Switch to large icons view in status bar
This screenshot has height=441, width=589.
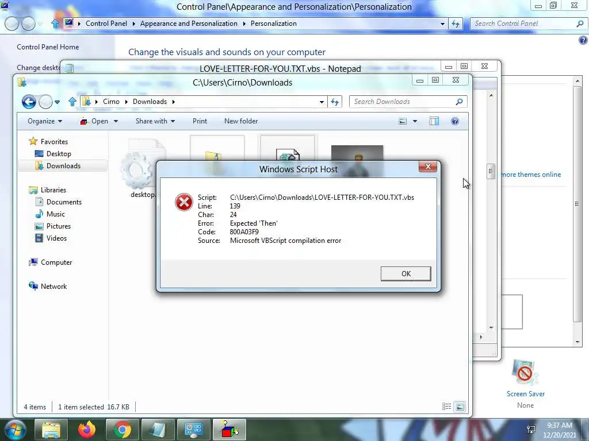pos(460,407)
